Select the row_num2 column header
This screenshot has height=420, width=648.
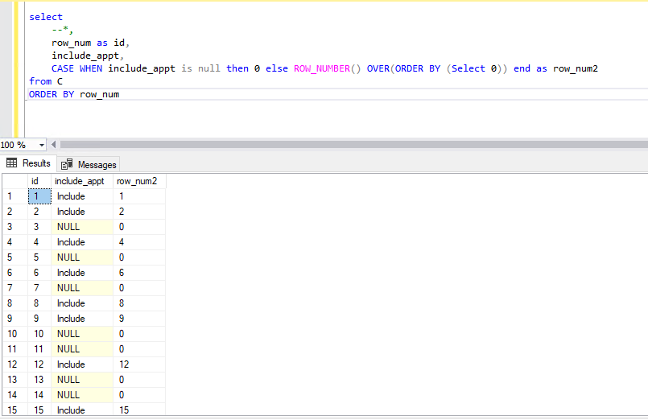click(x=139, y=181)
